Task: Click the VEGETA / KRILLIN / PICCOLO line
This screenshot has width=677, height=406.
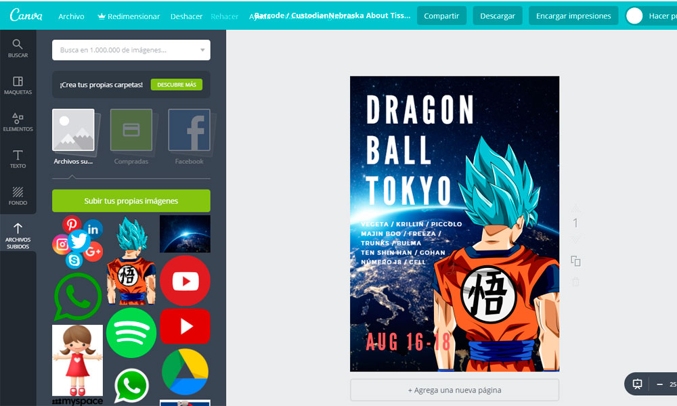Action: coord(411,224)
